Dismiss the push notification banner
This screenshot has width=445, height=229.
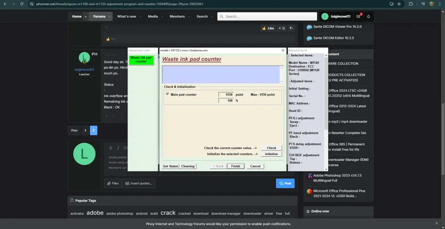(437, 223)
